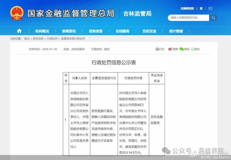The width and height of the screenshot is (231, 160).
Task: Click the cell starting 中国太平洋人寿保险
Action: click(x=80, y=120)
